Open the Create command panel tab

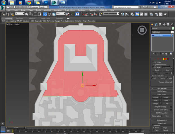click(x=152, y=24)
